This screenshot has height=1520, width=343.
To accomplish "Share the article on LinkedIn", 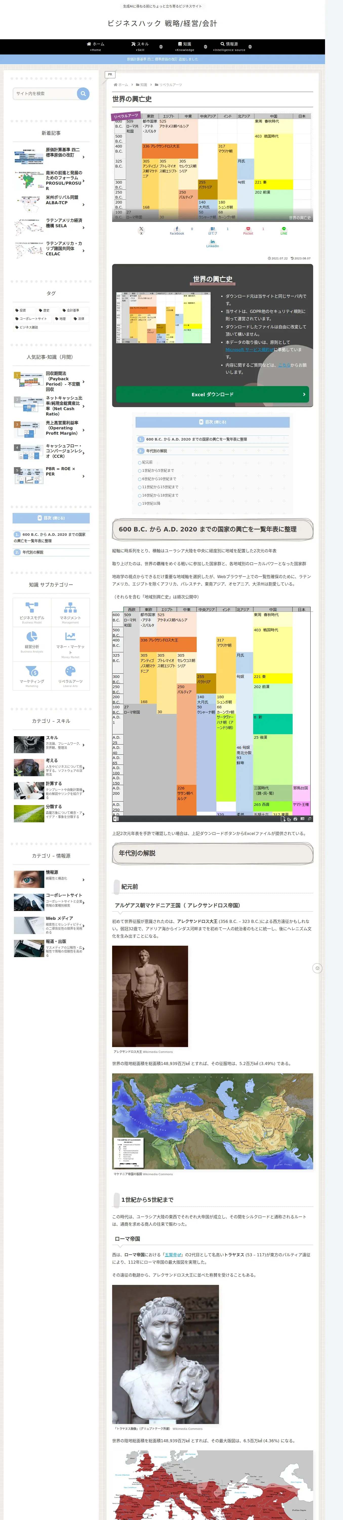I will 212,243.
